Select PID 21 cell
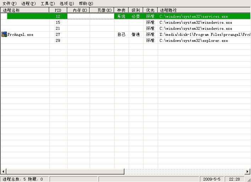This screenshot has width=251, height=182. click(58, 28)
